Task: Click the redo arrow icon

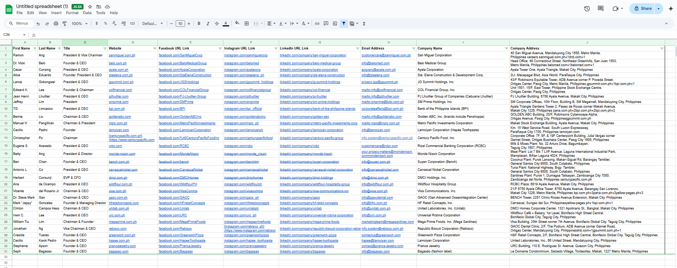Action: tap(47, 23)
